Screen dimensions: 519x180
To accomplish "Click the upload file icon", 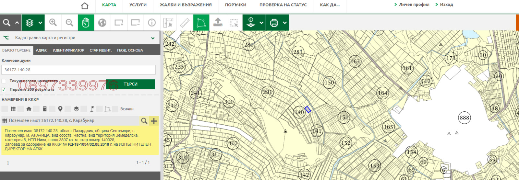I will pos(218,23).
